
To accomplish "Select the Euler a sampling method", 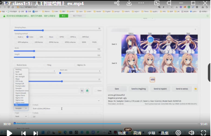I will coord(19,37).
